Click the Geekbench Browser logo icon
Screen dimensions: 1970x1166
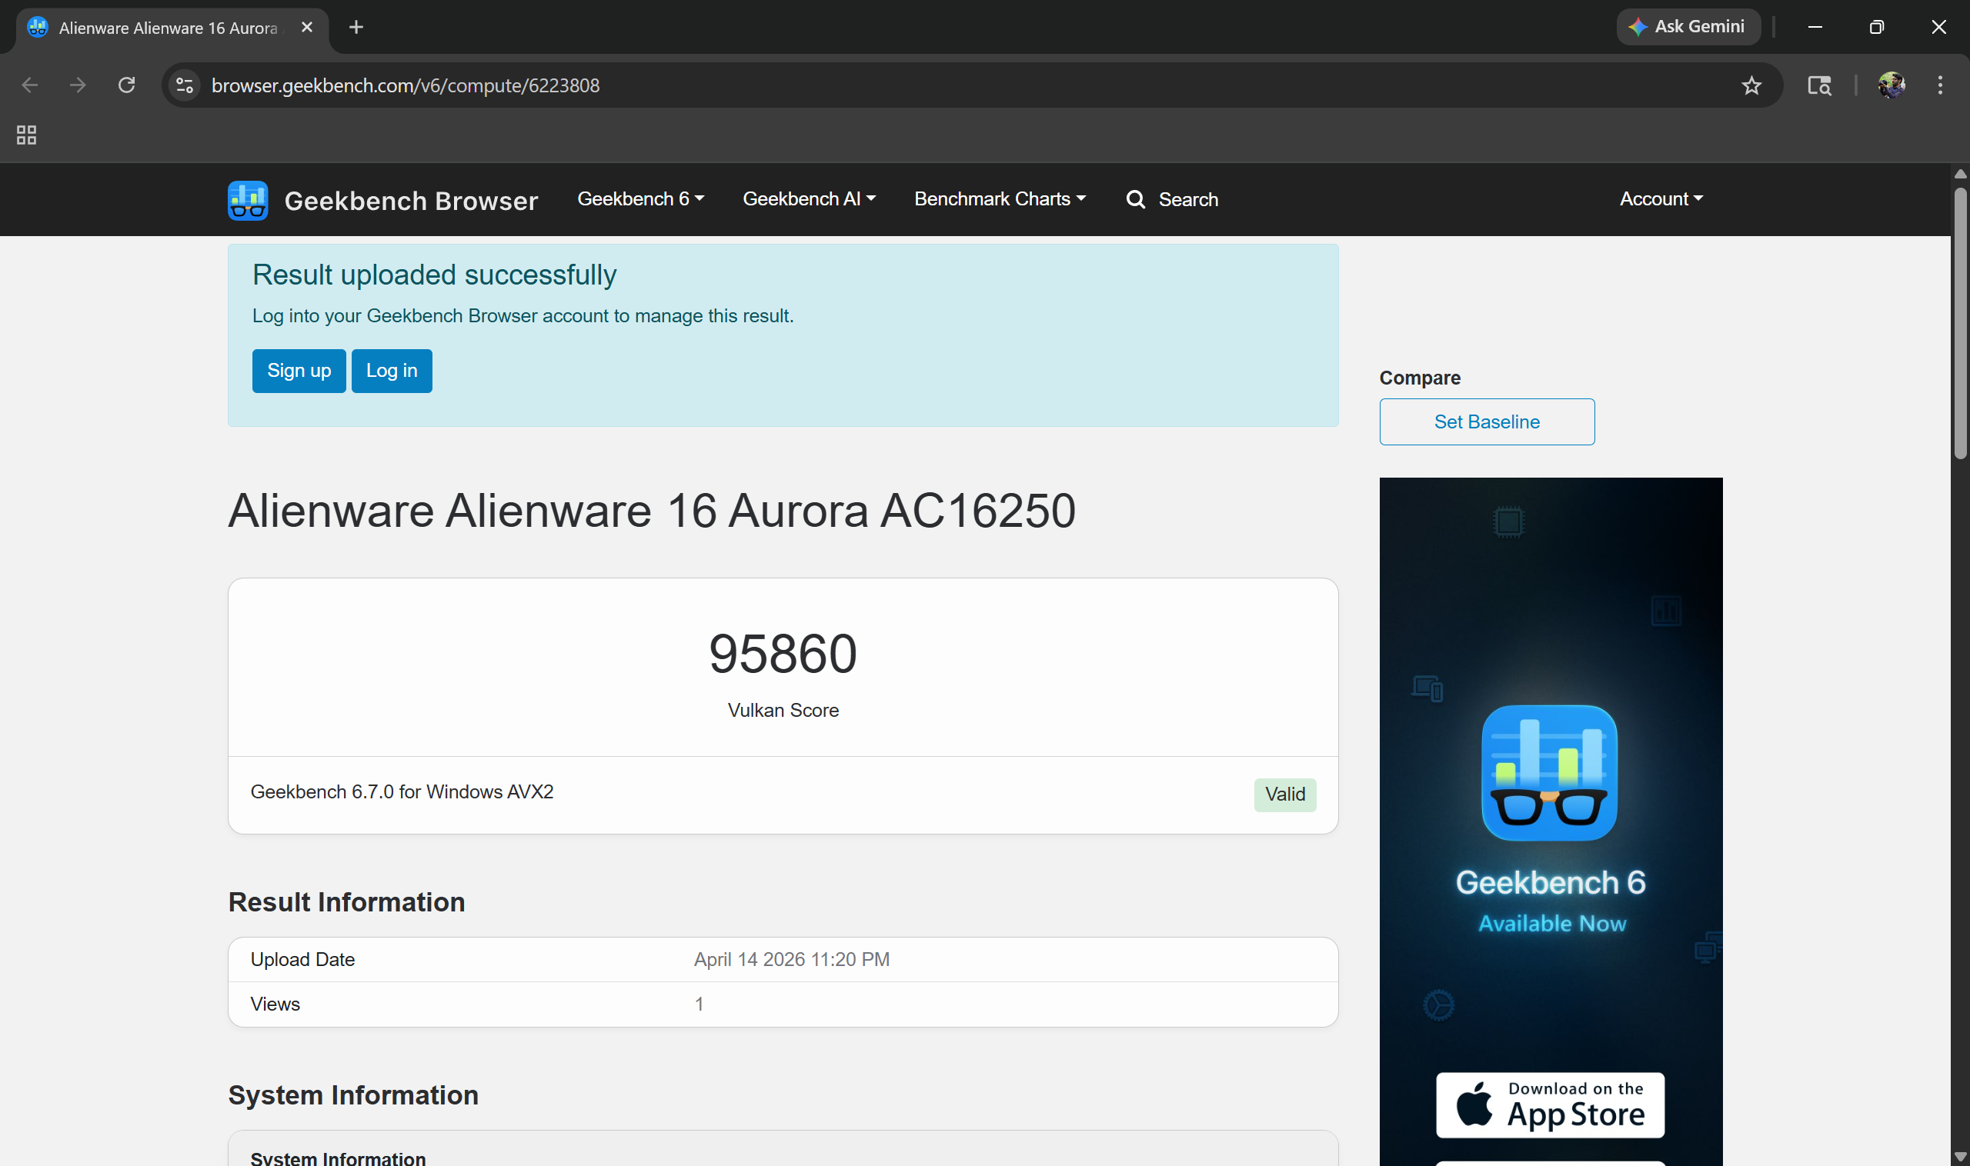248,200
